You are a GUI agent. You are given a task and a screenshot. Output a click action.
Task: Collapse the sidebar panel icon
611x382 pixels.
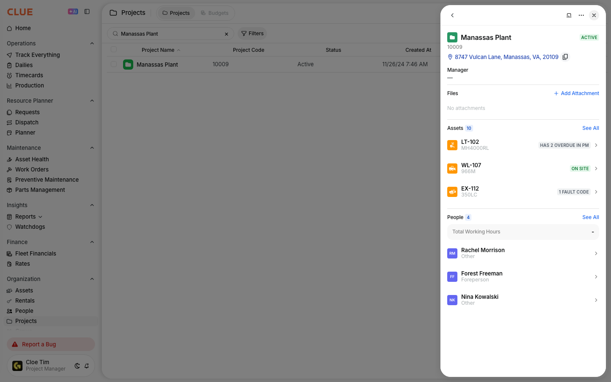[x=87, y=12]
